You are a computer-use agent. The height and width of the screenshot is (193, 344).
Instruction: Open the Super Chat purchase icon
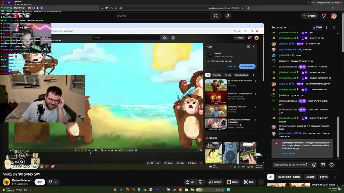click(x=323, y=165)
